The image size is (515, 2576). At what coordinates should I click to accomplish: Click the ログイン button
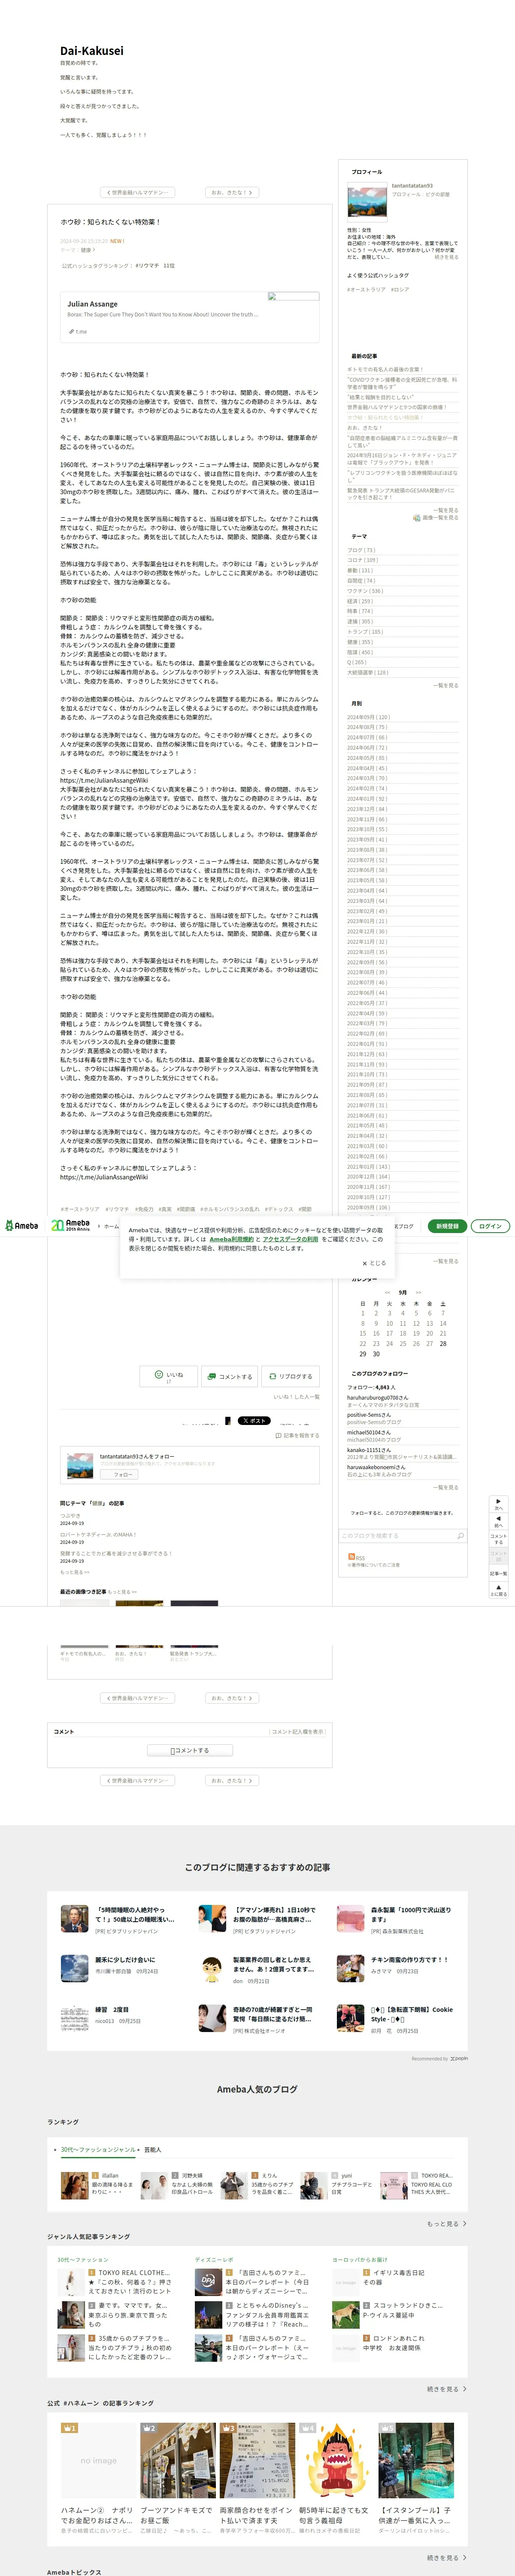(x=490, y=1226)
